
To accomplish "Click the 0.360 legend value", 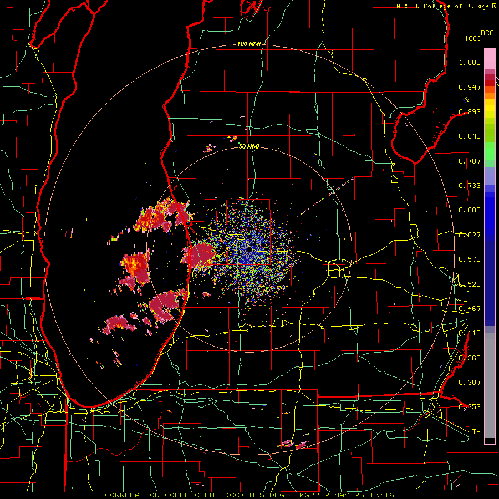I will (x=470, y=358).
